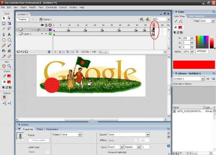Image resolution: width=216 pixels, height=155 pixels.
Task: Pick a color in the spectrum color field
Action: (202, 42)
